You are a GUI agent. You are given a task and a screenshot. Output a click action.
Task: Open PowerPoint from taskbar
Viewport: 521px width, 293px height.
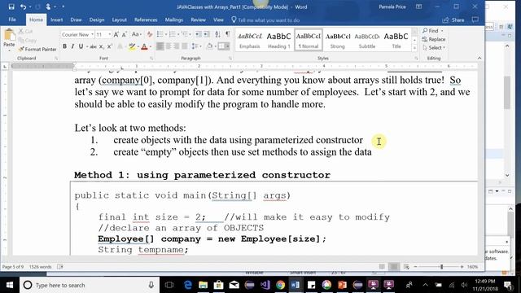342,285
